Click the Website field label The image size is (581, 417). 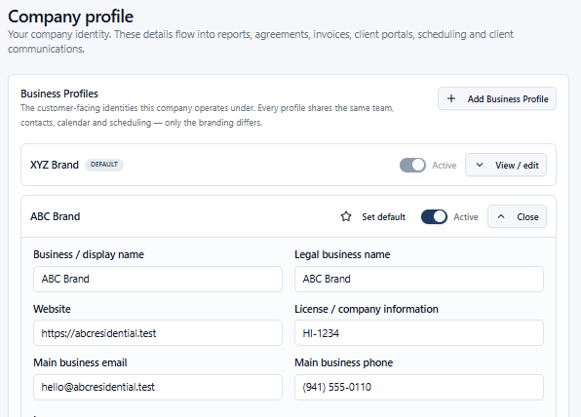(52, 309)
